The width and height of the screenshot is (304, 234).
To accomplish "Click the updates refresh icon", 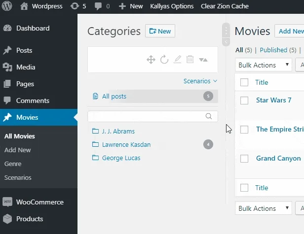I will (x=75, y=6).
